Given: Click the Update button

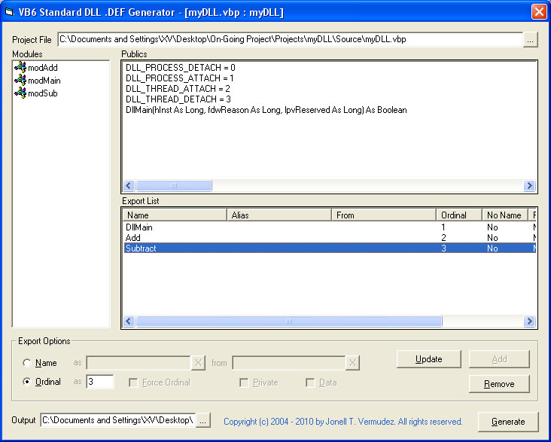Looking at the screenshot, I should pyautogui.click(x=428, y=359).
